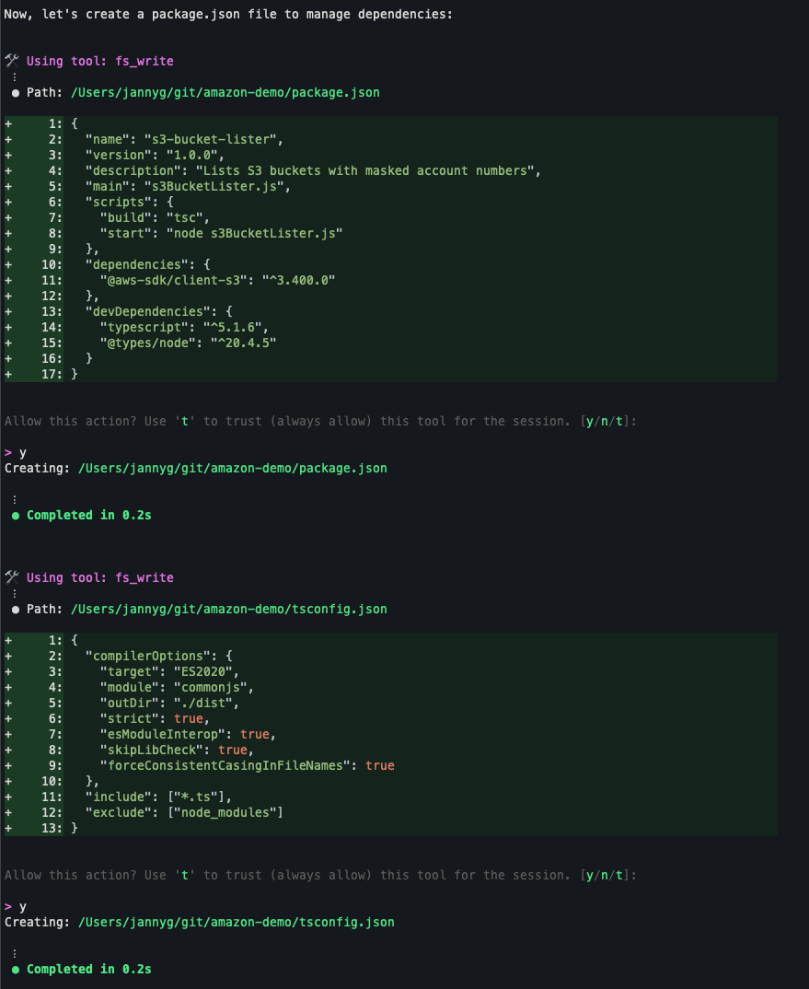
Task: Click the last prompt line with y answer
Action: (x=16, y=906)
